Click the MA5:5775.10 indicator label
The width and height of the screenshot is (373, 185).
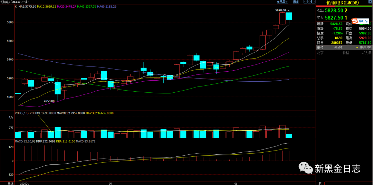tap(27, 7)
